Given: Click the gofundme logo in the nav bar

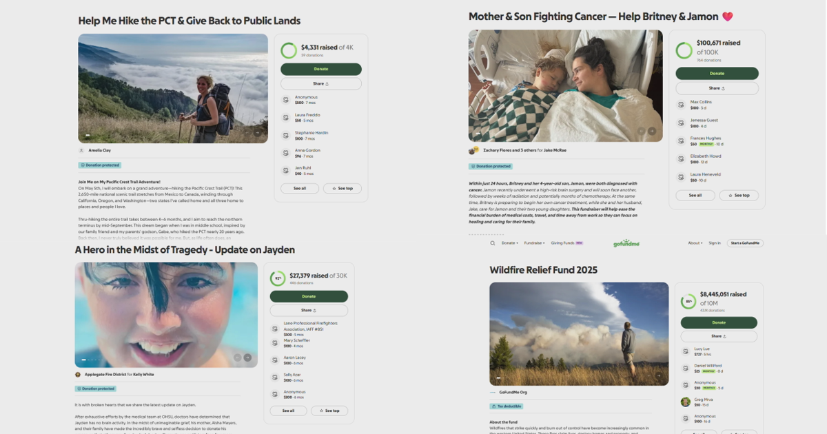Looking at the screenshot, I should click(x=626, y=243).
